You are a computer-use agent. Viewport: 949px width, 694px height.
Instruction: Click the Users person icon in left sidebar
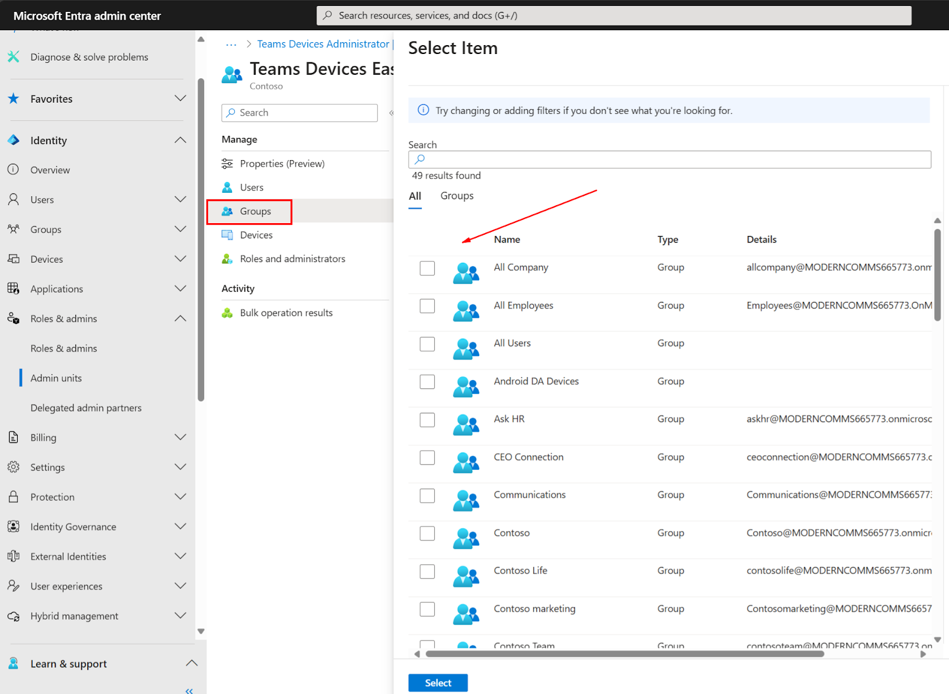(x=13, y=199)
